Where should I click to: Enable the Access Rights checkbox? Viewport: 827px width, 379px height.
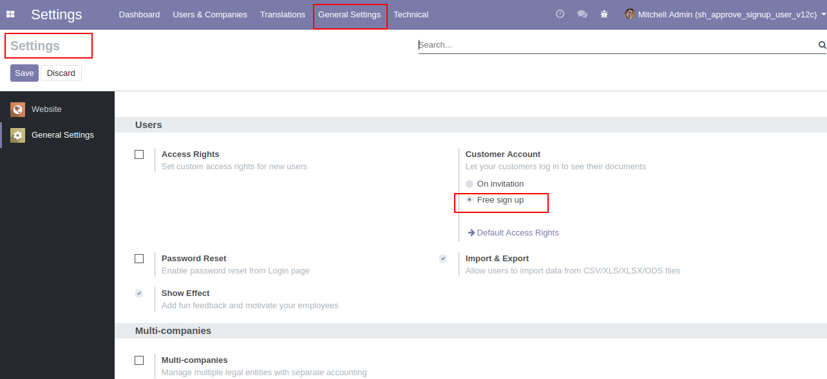tap(139, 154)
